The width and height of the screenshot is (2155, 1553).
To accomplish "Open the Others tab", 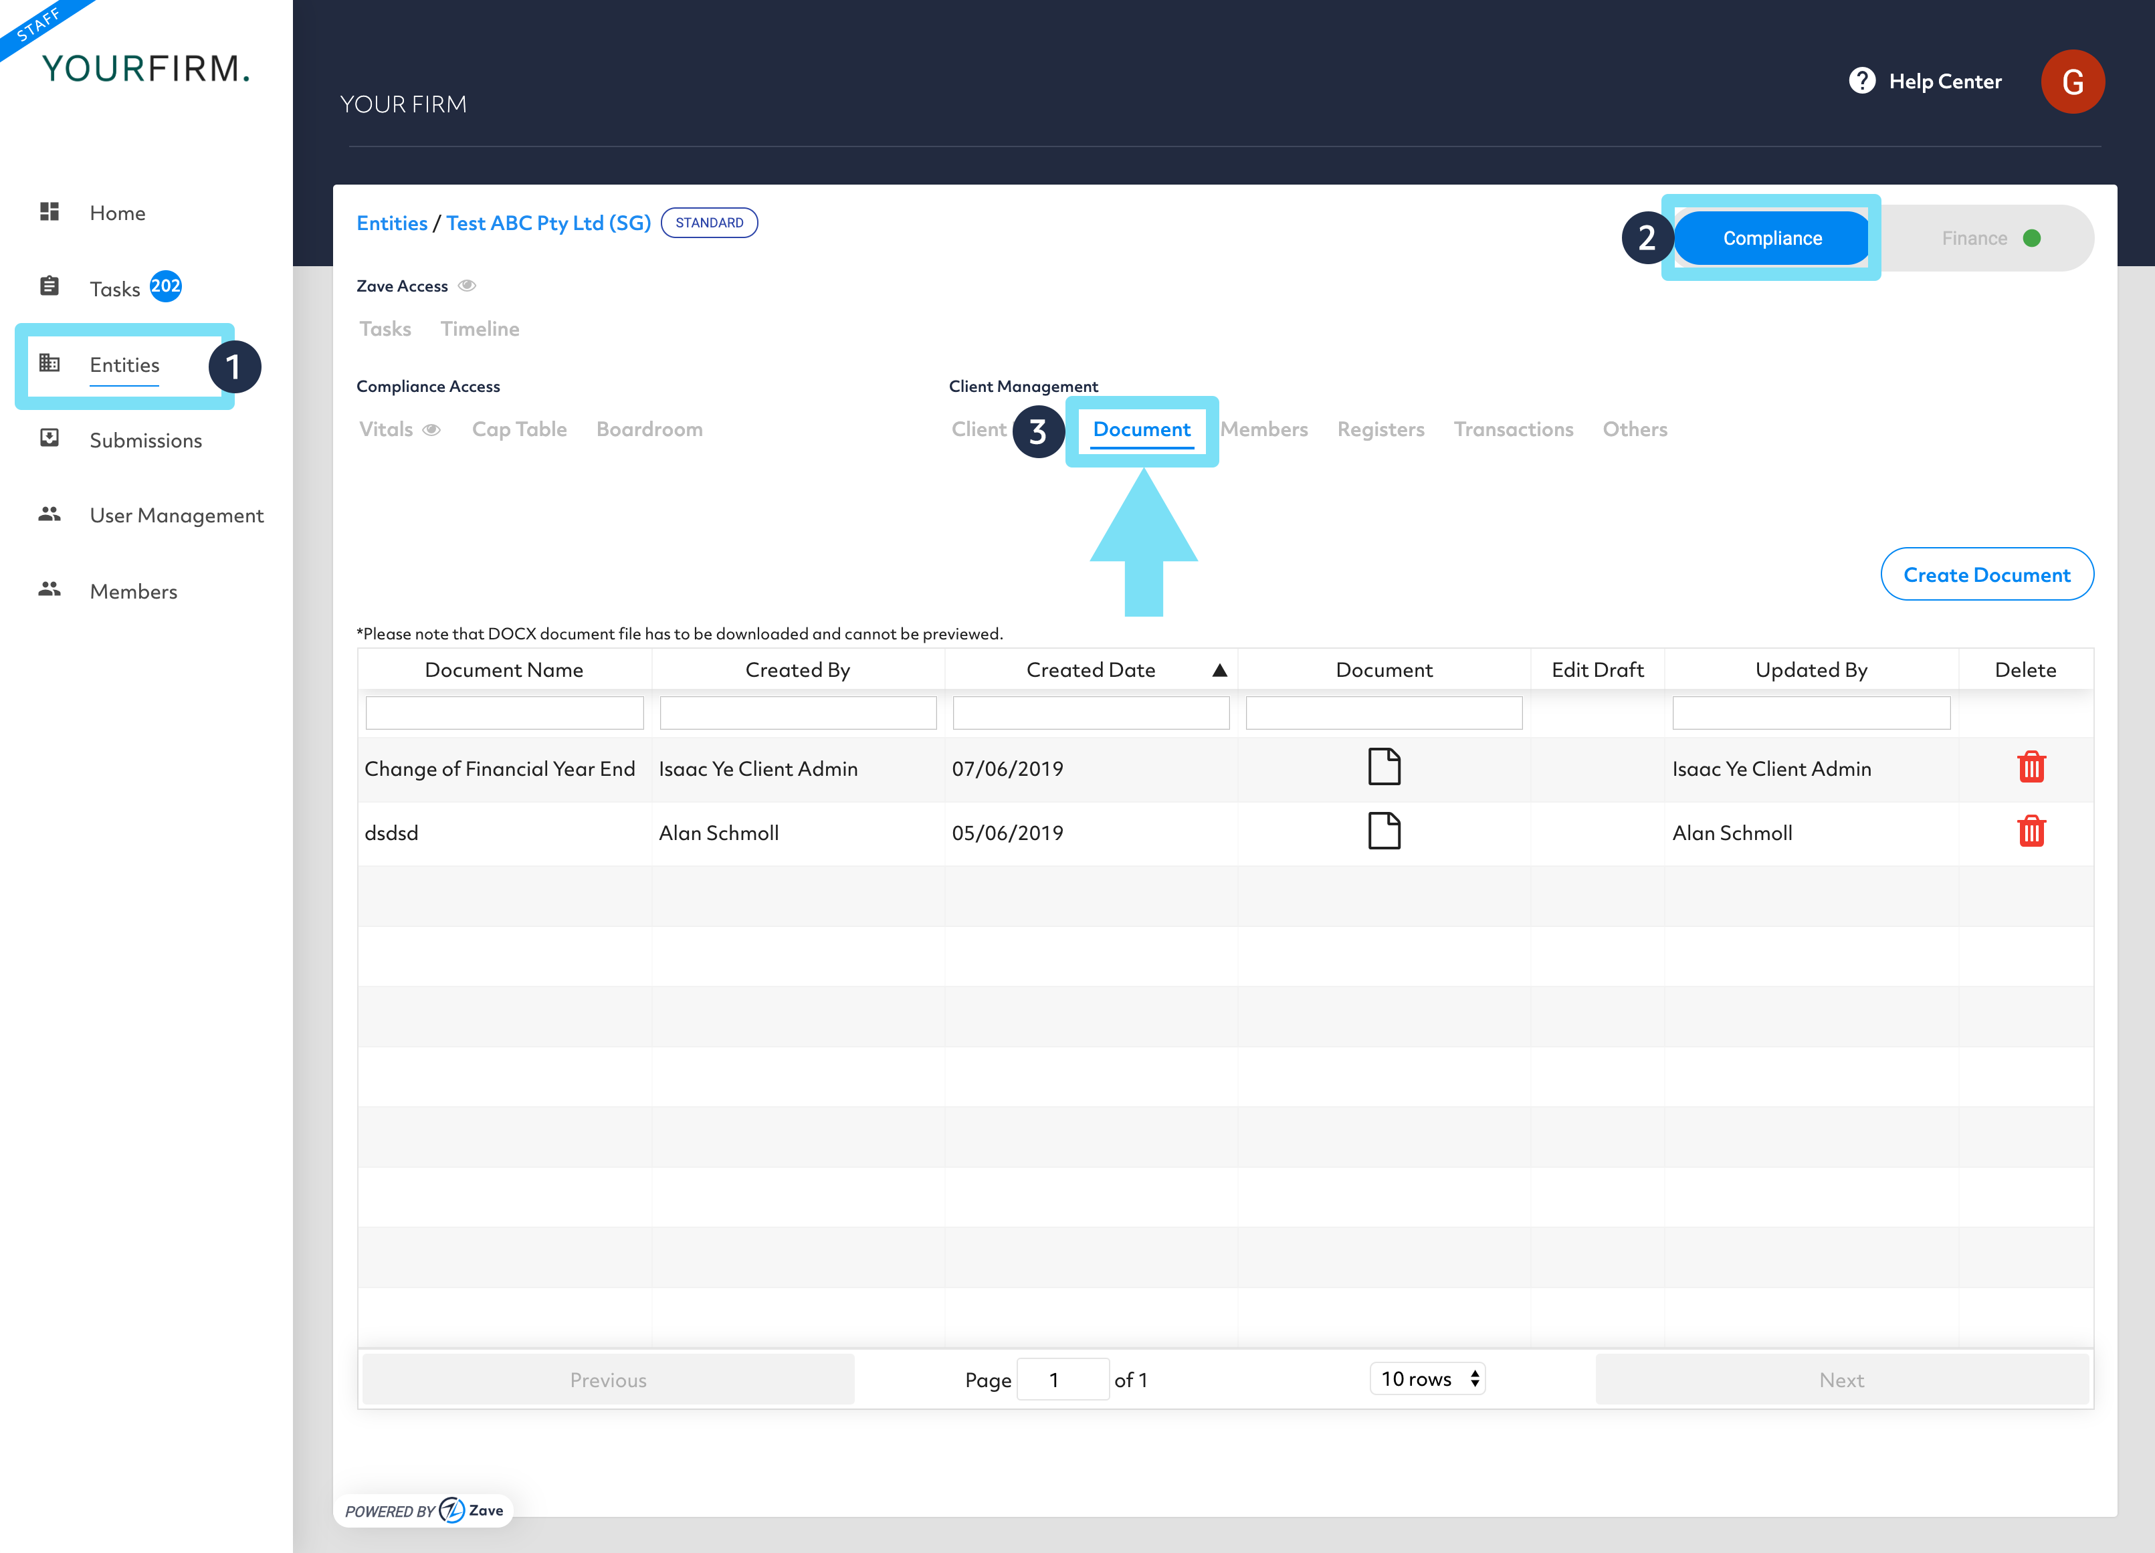I will pyautogui.click(x=1634, y=429).
